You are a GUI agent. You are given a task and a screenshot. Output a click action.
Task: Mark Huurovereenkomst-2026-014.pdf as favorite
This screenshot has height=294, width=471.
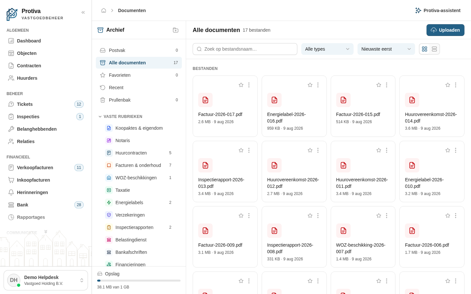[x=448, y=85]
